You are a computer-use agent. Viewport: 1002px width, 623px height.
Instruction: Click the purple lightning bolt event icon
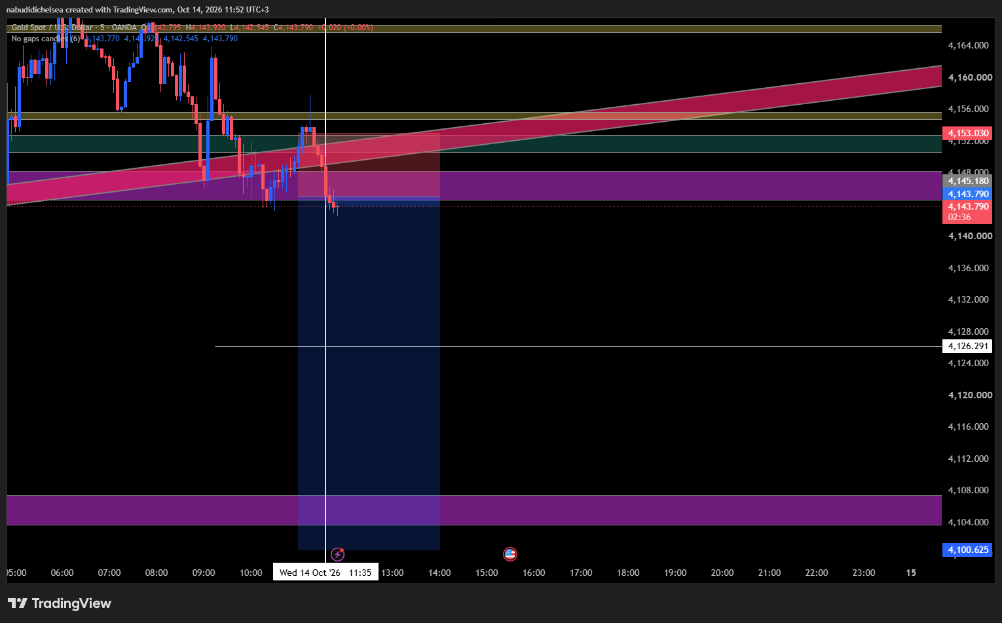[337, 555]
